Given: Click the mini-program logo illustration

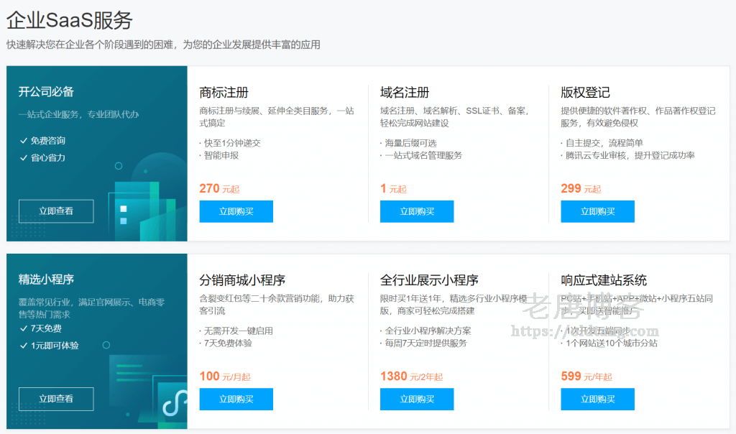Looking at the screenshot, I should (x=172, y=402).
